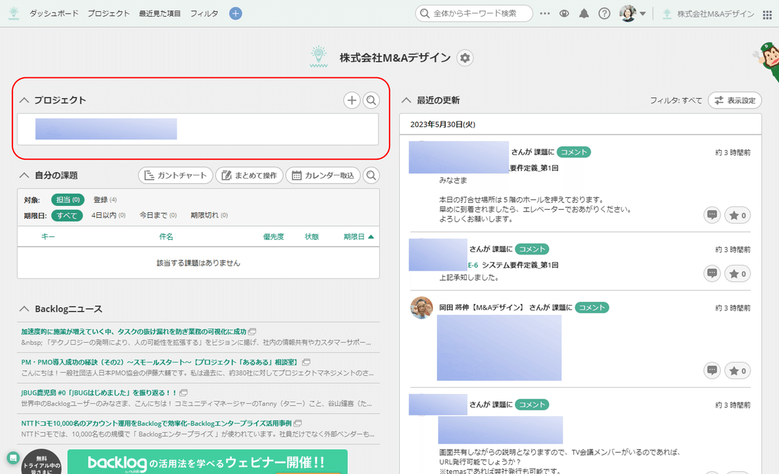
Task: Open the user avatar account menu
Action: point(632,13)
